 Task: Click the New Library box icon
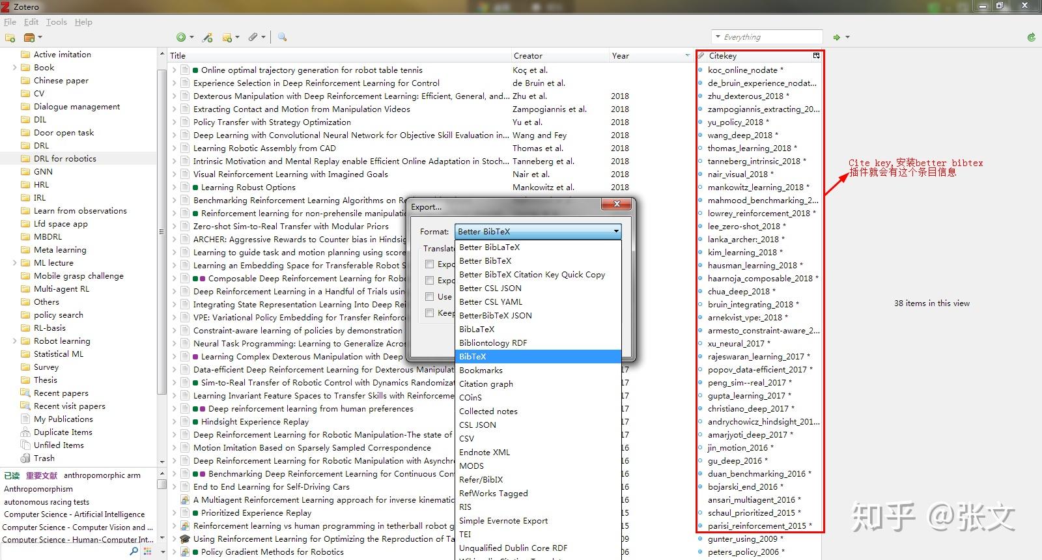29,38
